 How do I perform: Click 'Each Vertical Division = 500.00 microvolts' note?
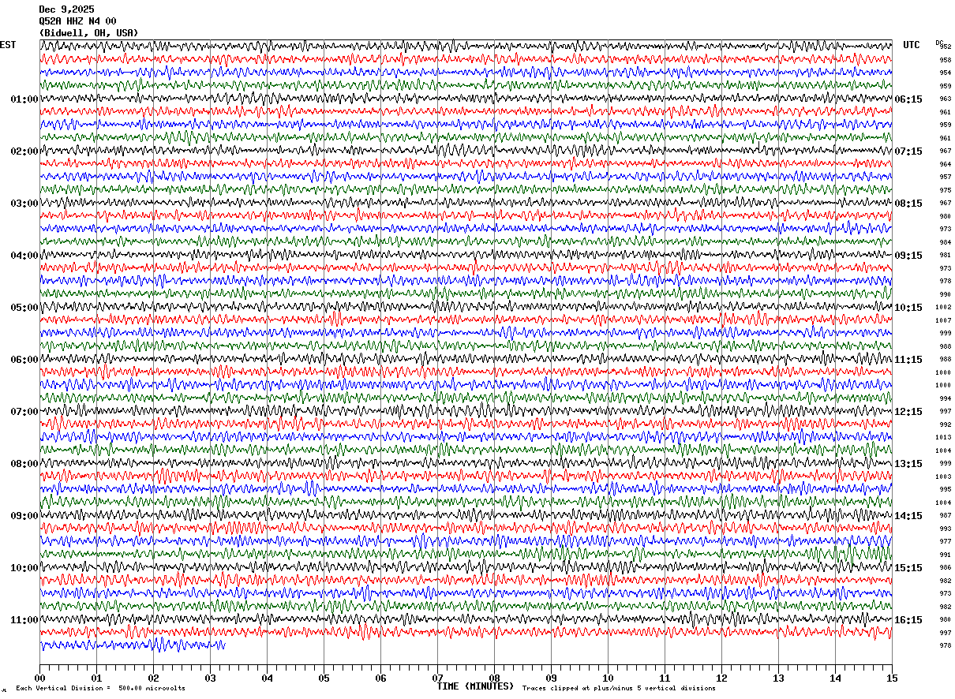(100, 689)
